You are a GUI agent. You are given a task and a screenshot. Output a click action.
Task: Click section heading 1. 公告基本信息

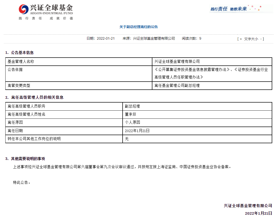[19, 53]
